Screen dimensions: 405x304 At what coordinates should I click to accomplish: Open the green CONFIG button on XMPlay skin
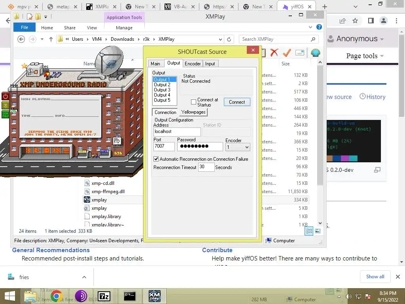[x=6, y=114]
